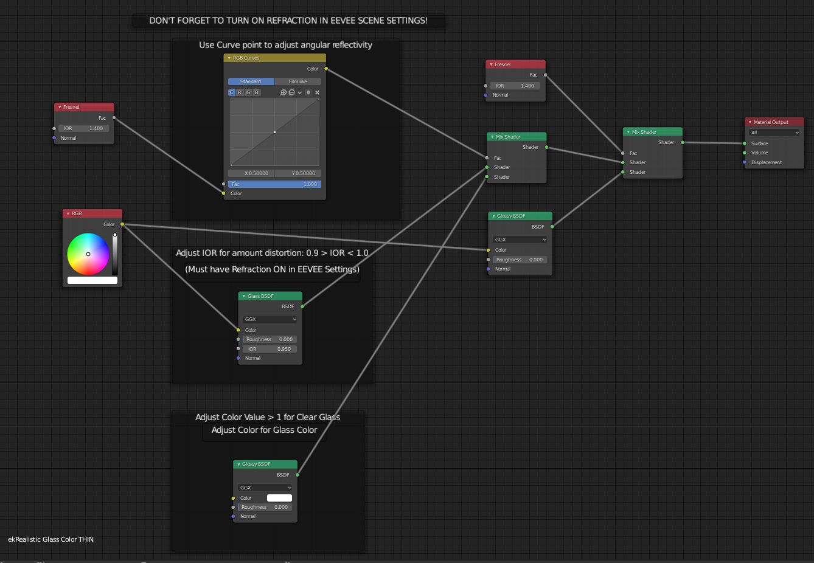This screenshot has height=563, width=814.
Task: Click 'Use Curve point to adjust angular reflectivity' label
Action: click(x=285, y=45)
